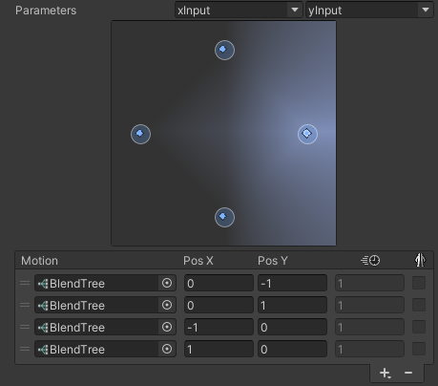Click time scale field of fourth motion row
The height and width of the screenshot is (386, 438).
[x=369, y=349]
